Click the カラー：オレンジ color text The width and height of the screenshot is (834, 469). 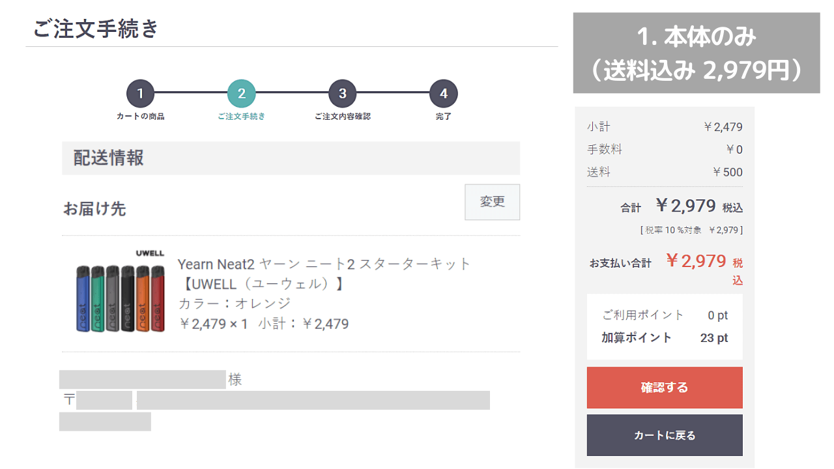pyautogui.click(x=235, y=304)
